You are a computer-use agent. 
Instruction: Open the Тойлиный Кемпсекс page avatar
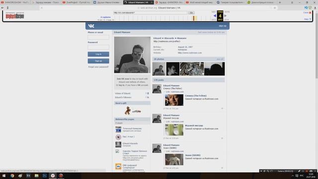(118, 129)
